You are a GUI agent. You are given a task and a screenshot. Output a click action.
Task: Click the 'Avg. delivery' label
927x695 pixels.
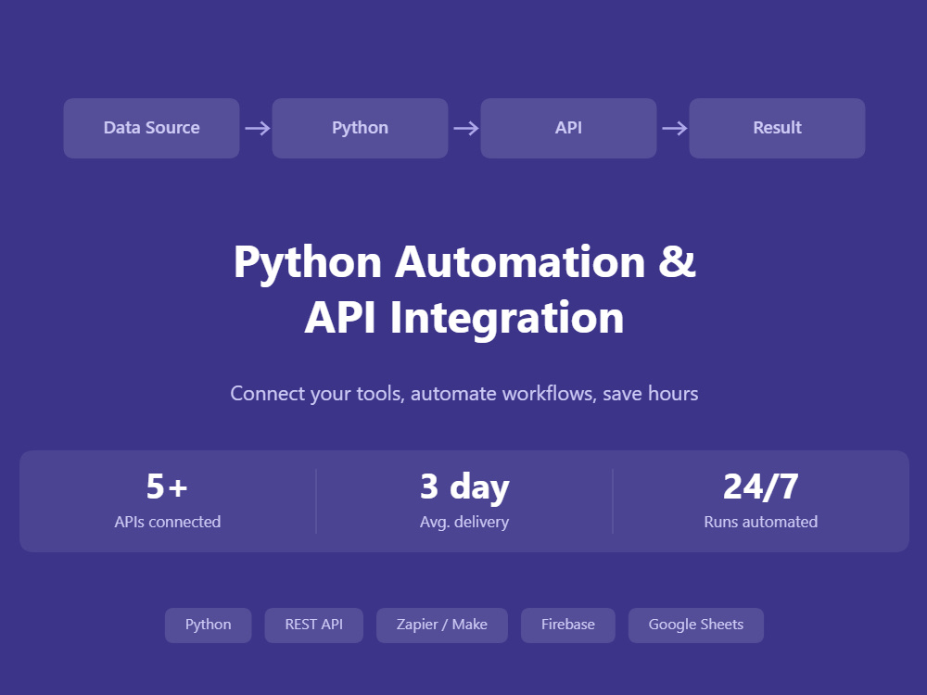tap(464, 523)
